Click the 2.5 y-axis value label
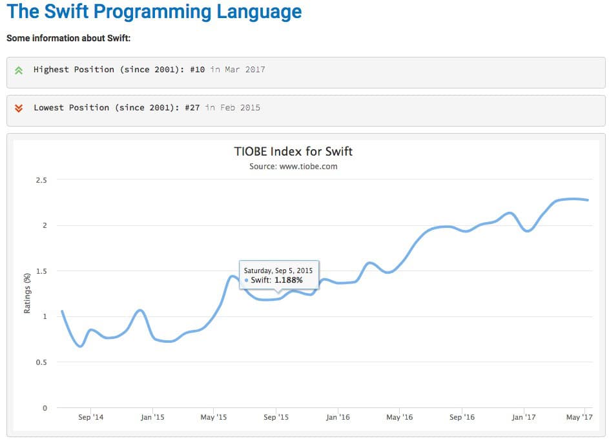The width and height of the screenshot is (609, 441). coord(41,180)
